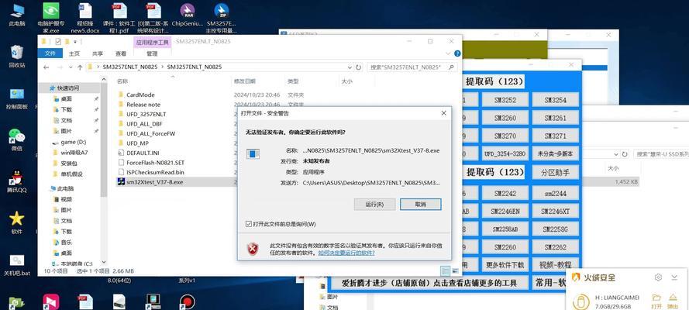This screenshot has height=310, width=689.
Task: Switch to the 共享 ribbon tab
Action: tap(98, 53)
